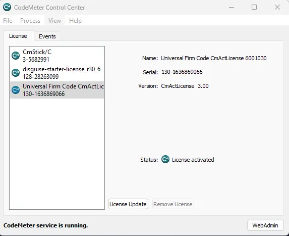Screen dimensions: 289x236
Task: Click the License activated status icon
Action: coord(165,159)
